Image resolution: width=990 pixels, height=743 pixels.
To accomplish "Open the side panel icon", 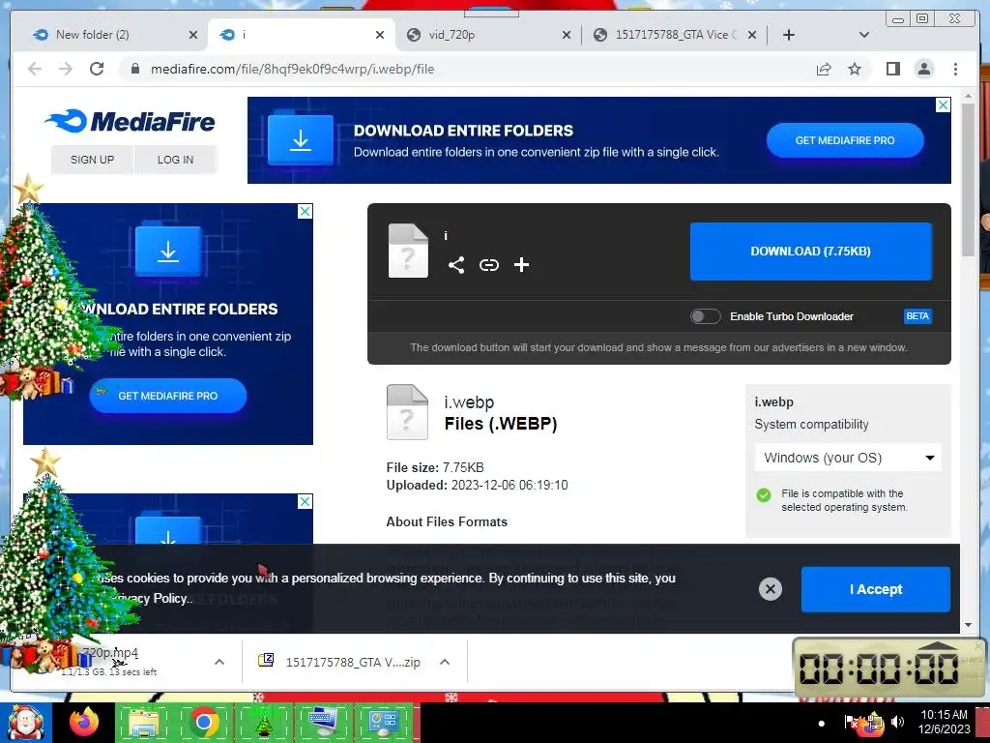I will tap(892, 69).
